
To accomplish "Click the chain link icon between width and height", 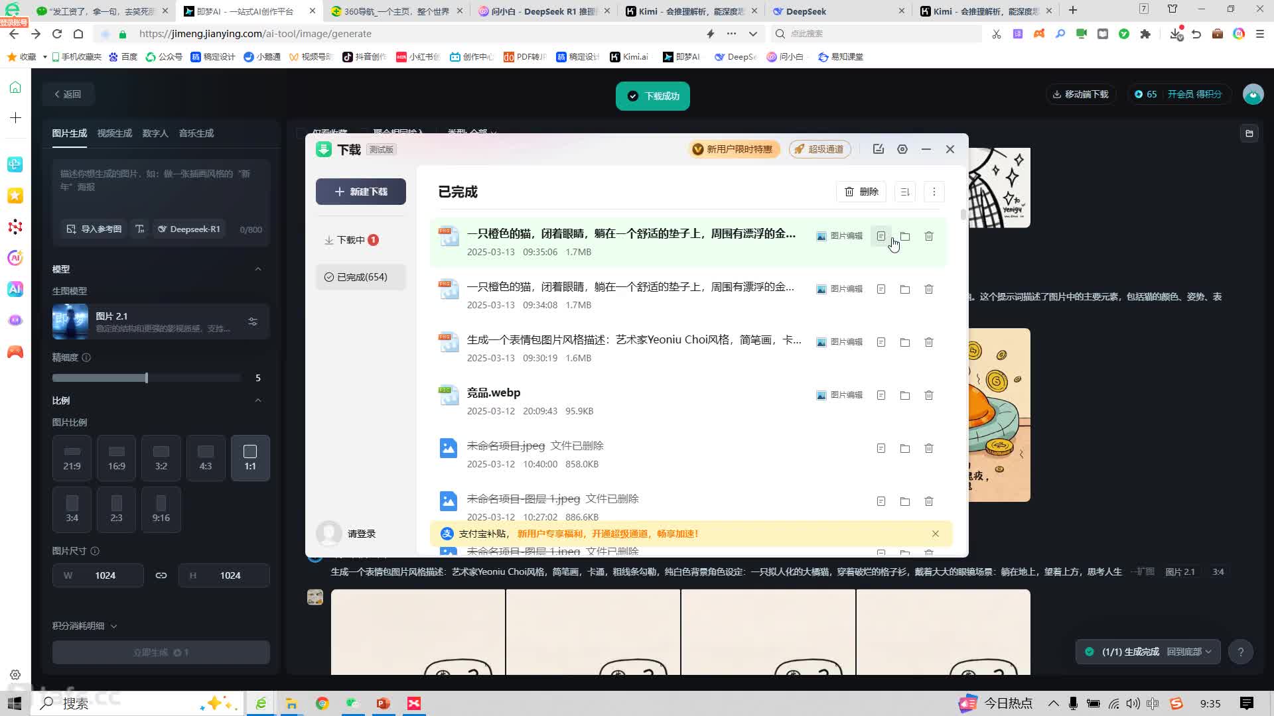I will pos(161,575).
